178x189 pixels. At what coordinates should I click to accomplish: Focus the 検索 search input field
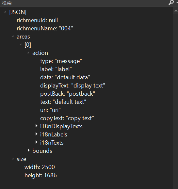point(84,3)
